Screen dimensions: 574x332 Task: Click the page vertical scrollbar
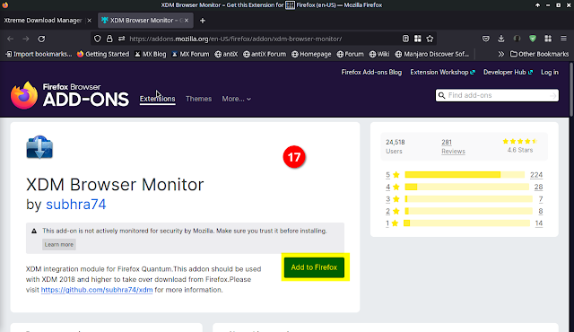tap(571, 90)
